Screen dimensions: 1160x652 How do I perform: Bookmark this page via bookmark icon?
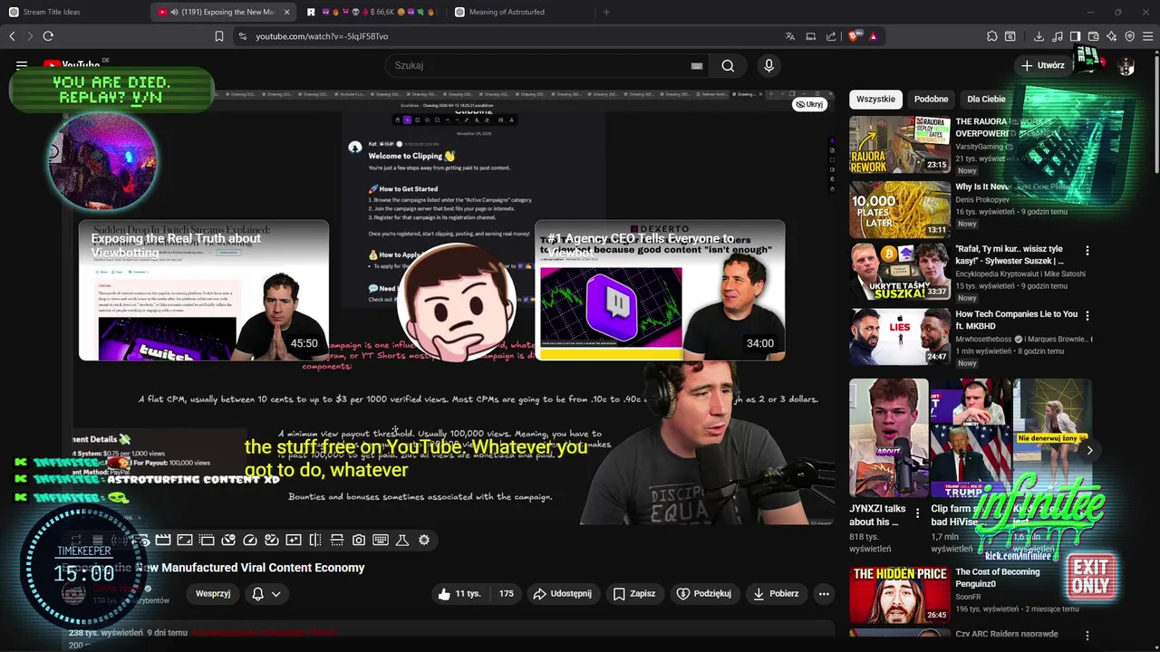click(218, 36)
